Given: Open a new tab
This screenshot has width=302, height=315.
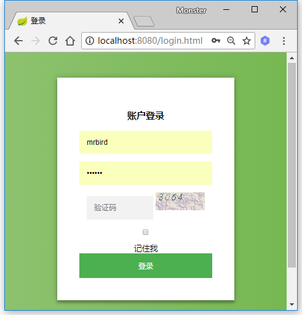Looking at the screenshot, I should (144, 21).
